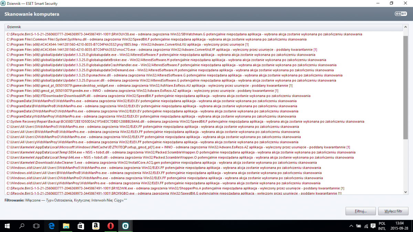
Task: Select ESET Smart Security taskbar icon
Action: (126, 226)
